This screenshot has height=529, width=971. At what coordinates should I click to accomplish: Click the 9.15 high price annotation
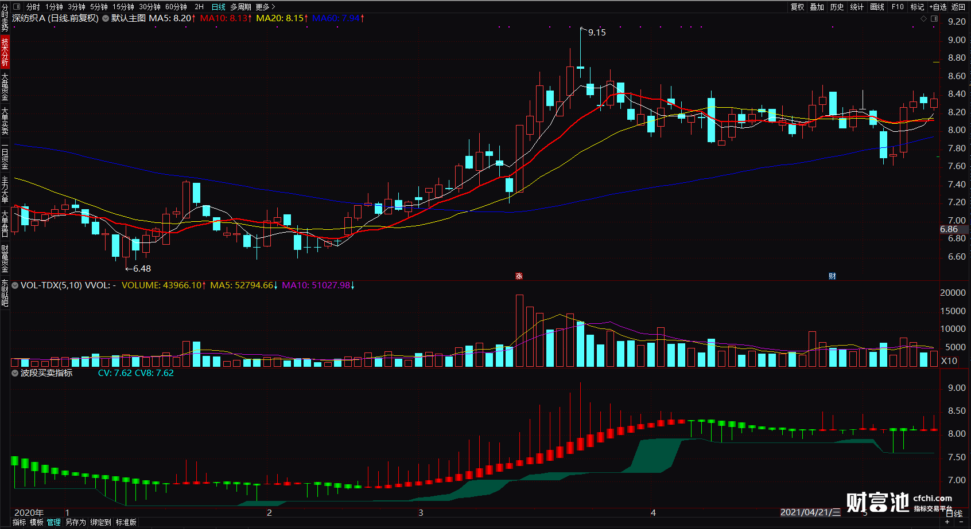[597, 33]
